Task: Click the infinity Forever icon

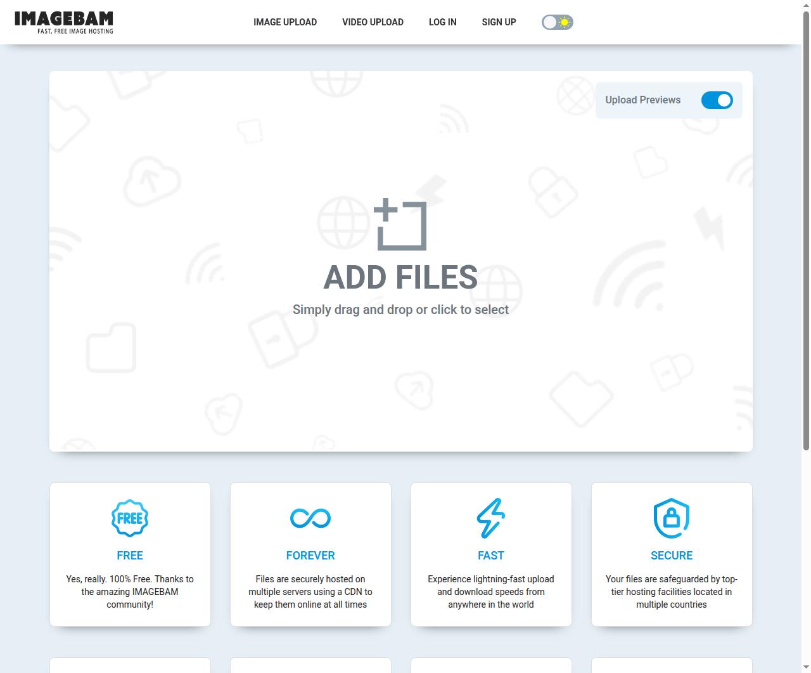Action: point(310,518)
